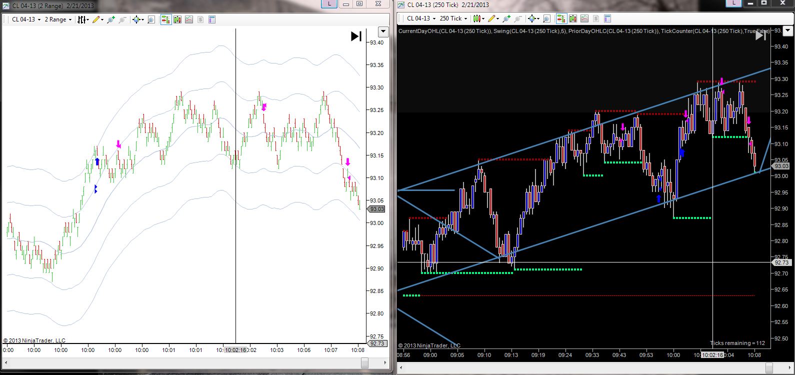
Task: Select the drawing pencil tool in 250 Tick chart
Action: pyautogui.click(x=492, y=18)
